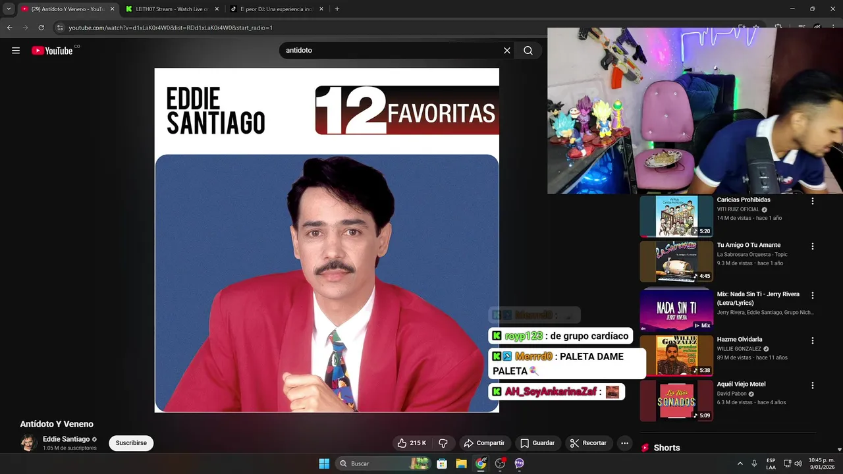843x474 pixels.
Task: Click the site info icon in address bar
Action: [60, 28]
